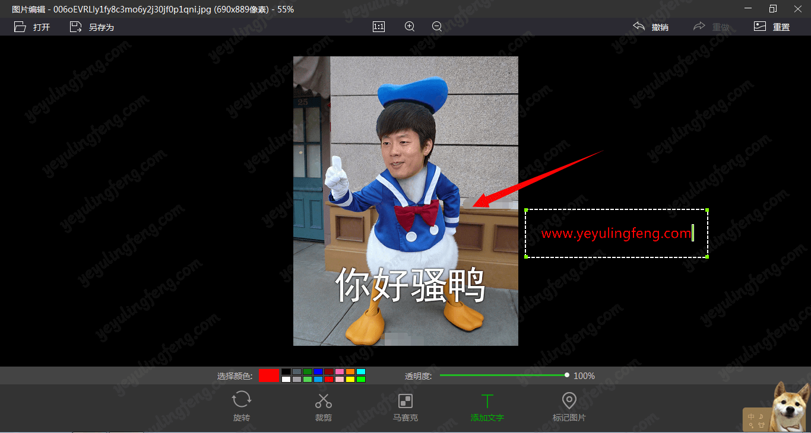Pick the dark red color swatch
811x433 pixels.
tap(329, 371)
